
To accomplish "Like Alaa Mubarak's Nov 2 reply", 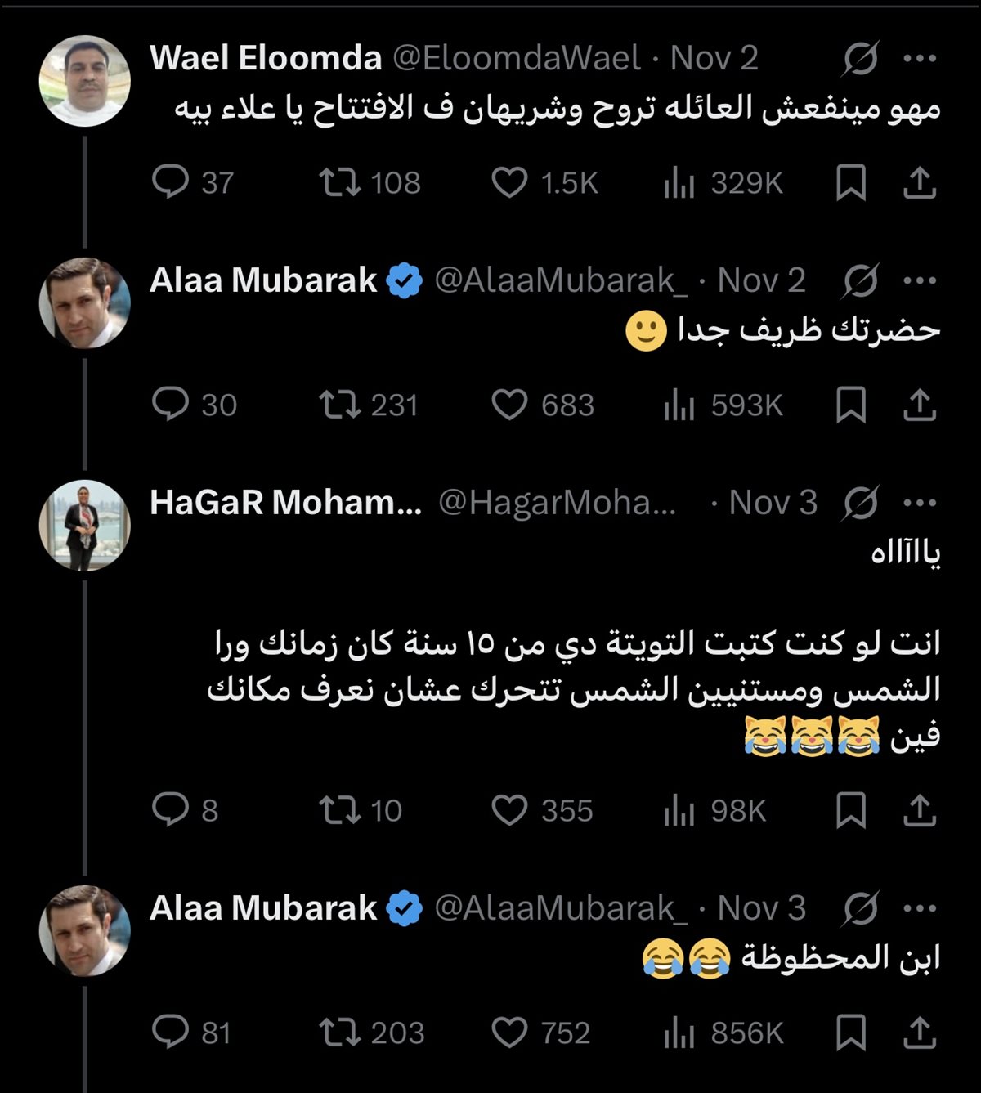I will 509,405.
